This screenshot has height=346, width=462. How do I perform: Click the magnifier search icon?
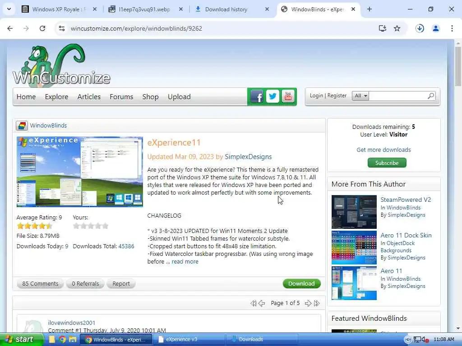(431, 96)
